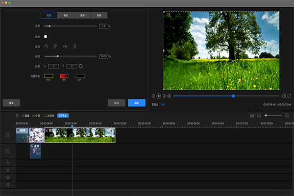This screenshot has width=294, height=196.
Task: Enter fullscreen preview mode
Action: pyautogui.click(x=289, y=96)
